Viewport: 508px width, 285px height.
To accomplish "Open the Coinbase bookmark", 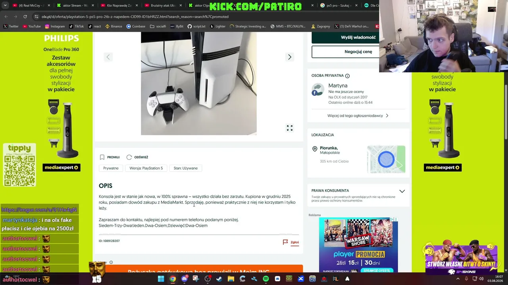I will [136, 27].
